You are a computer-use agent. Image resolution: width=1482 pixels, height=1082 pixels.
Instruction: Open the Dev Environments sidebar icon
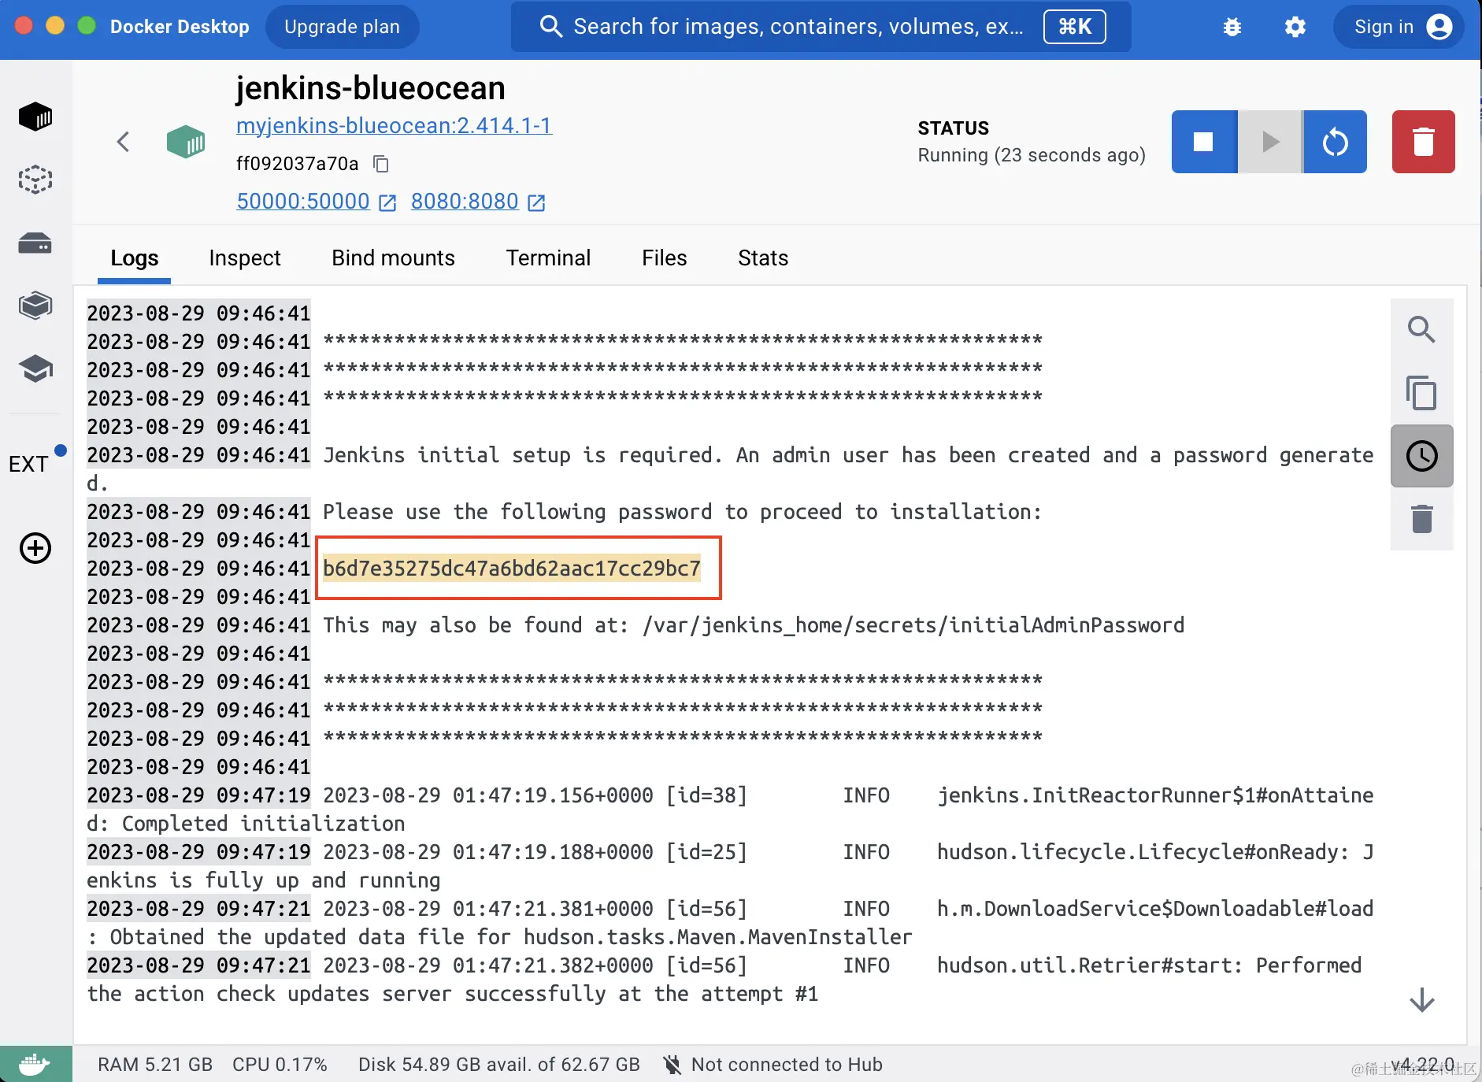coord(35,306)
